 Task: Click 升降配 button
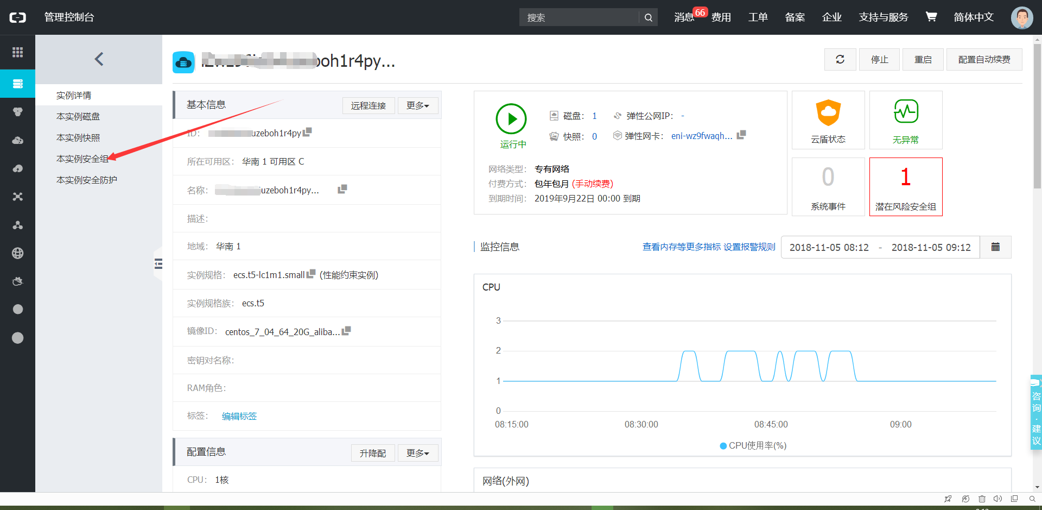coord(373,453)
